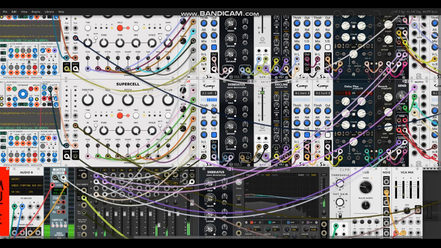
Task: Open the 2:1 soft ratio dropdown on the lower Comp
Action: pyautogui.click(x=209, y=93)
